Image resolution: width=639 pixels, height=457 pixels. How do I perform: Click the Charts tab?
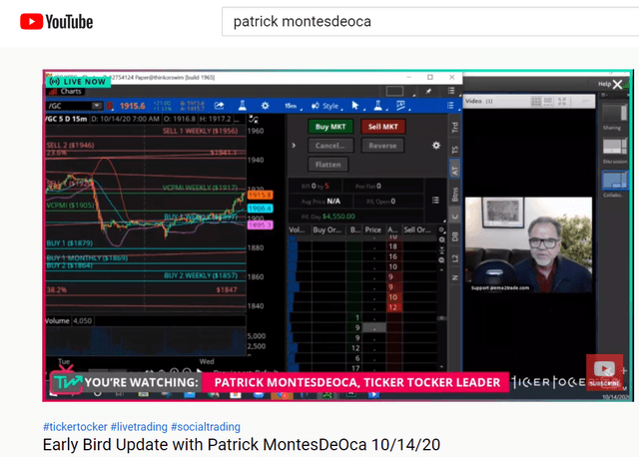[x=67, y=91]
